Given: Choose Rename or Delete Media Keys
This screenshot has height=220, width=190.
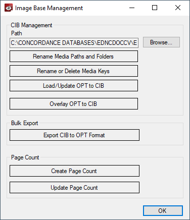Looking at the screenshot, I should click(74, 71).
